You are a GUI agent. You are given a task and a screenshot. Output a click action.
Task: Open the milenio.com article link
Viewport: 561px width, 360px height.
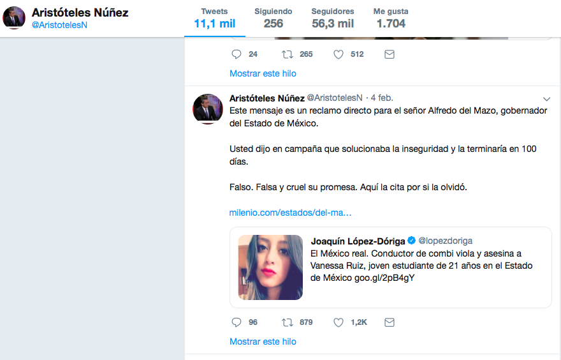[x=290, y=212]
